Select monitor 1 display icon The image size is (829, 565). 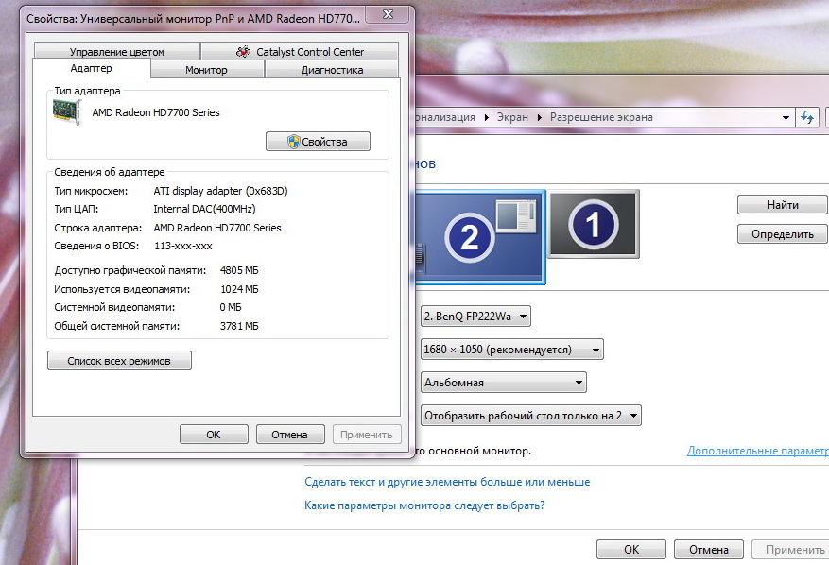pyautogui.click(x=593, y=225)
